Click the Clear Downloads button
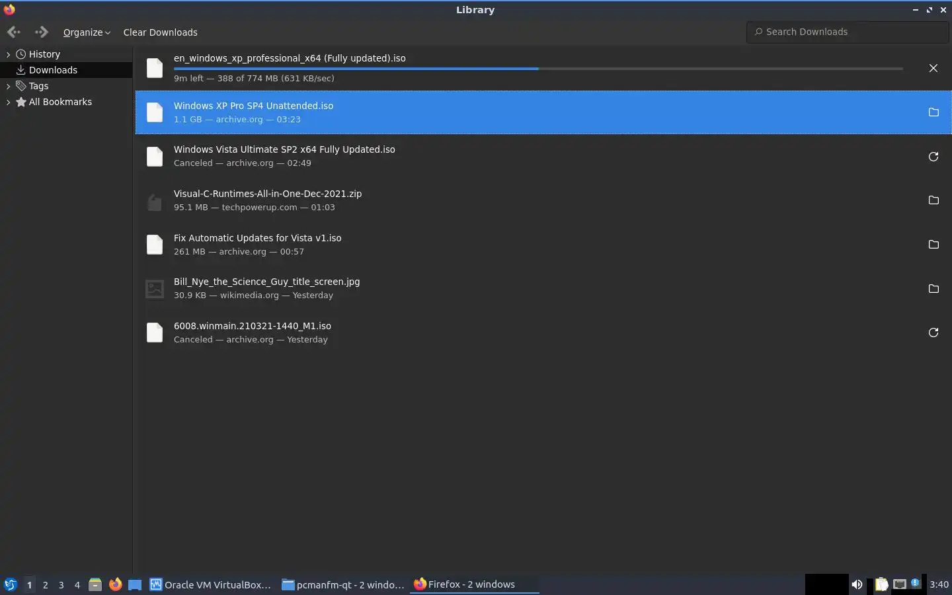The image size is (952, 595). pyautogui.click(x=160, y=32)
